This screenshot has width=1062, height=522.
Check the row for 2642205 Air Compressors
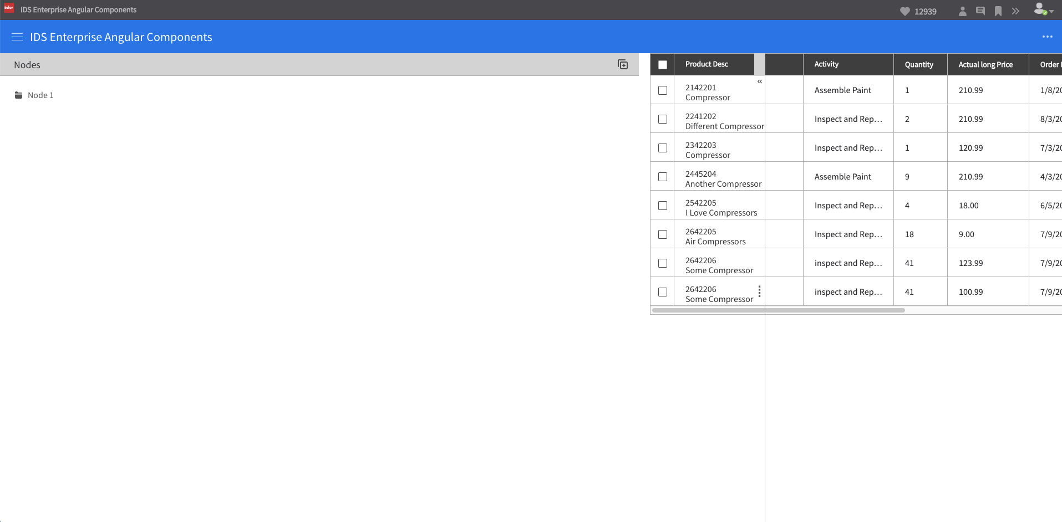pos(663,234)
